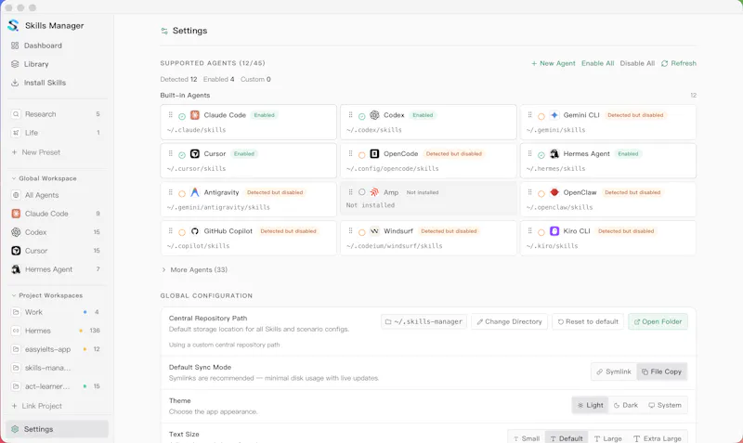The height and width of the screenshot is (443, 743).
Task: Click Open Folder button
Action: click(x=658, y=321)
